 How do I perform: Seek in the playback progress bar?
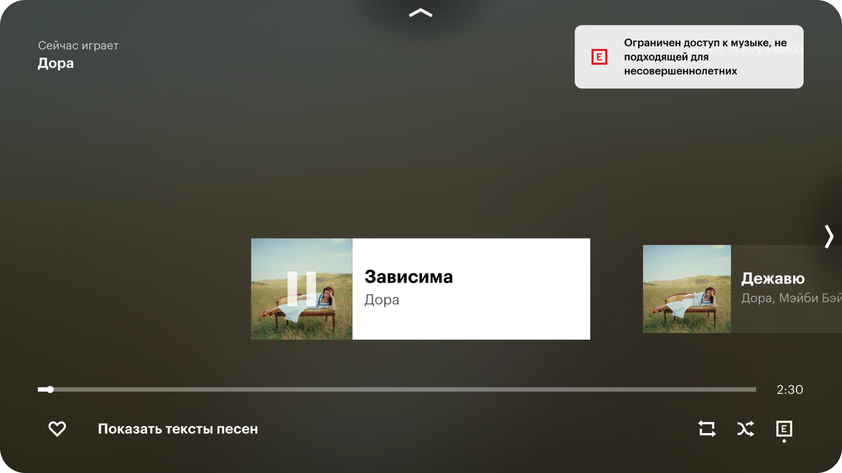(x=397, y=390)
